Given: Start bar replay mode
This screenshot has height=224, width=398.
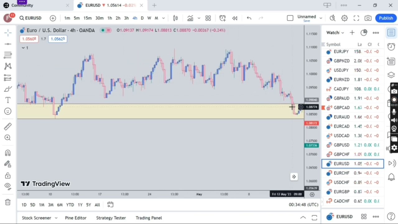Looking at the screenshot, I should point(235,18).
